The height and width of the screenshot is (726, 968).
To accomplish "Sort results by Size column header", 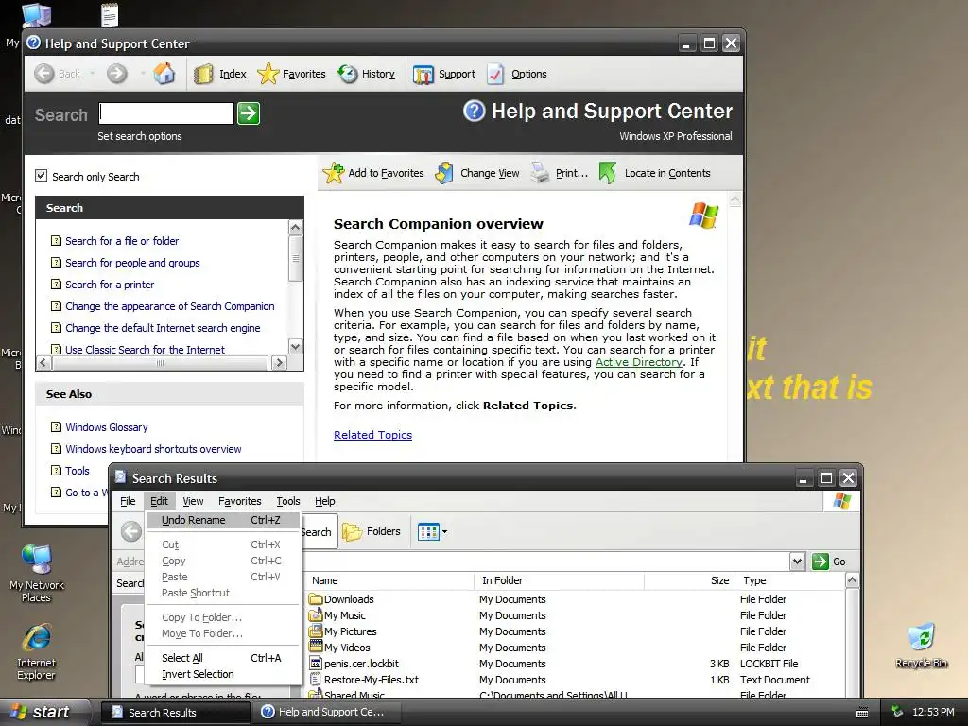I will (x=690, y=580).
